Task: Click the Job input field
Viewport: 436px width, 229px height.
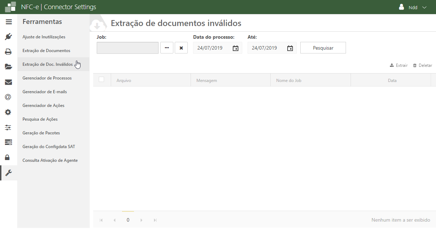Action: coord(128,48)
